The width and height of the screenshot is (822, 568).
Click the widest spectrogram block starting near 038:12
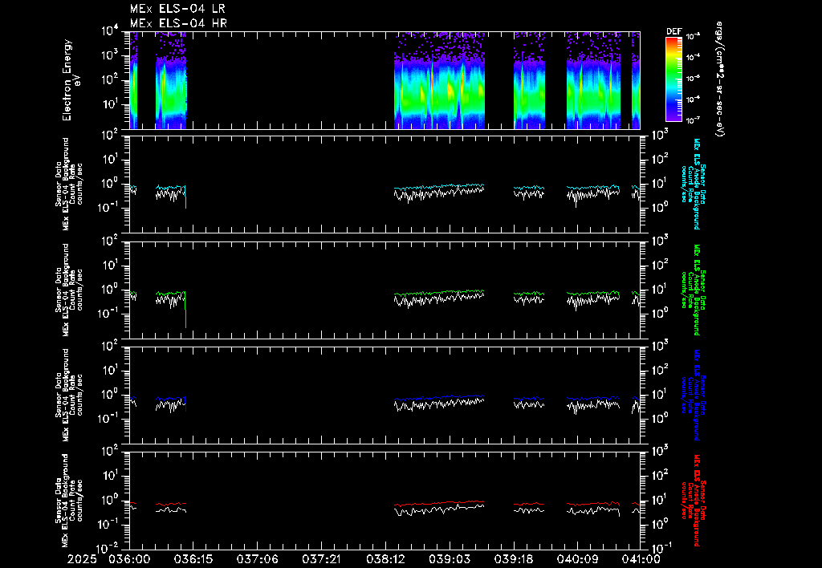pyautogui.click(x=439, y=80)
